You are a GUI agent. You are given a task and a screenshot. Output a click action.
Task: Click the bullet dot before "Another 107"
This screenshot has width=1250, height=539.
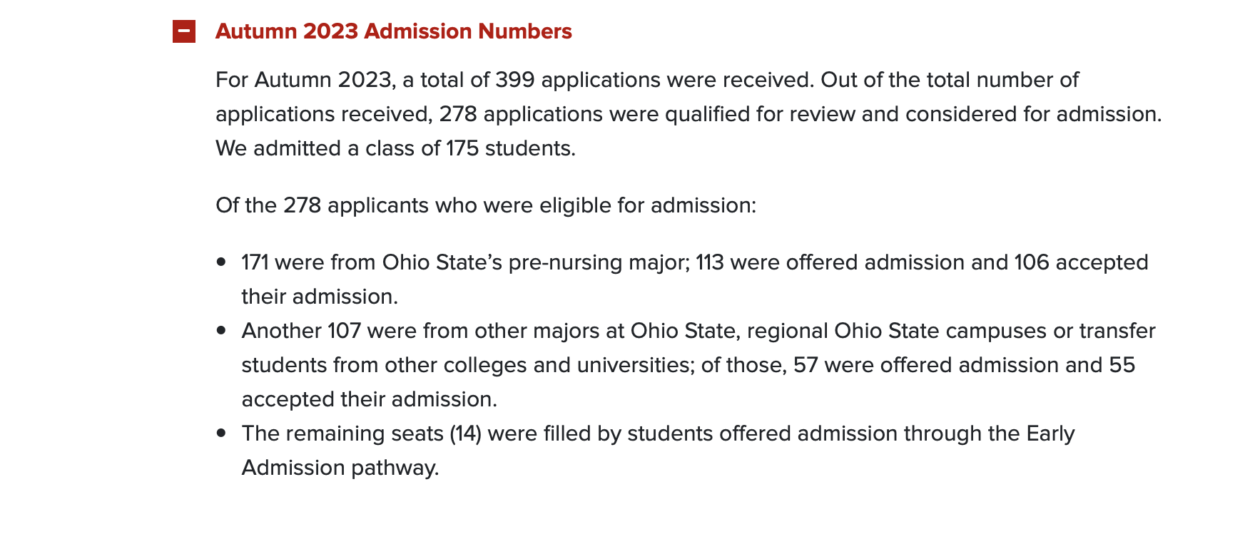point(221,331)
